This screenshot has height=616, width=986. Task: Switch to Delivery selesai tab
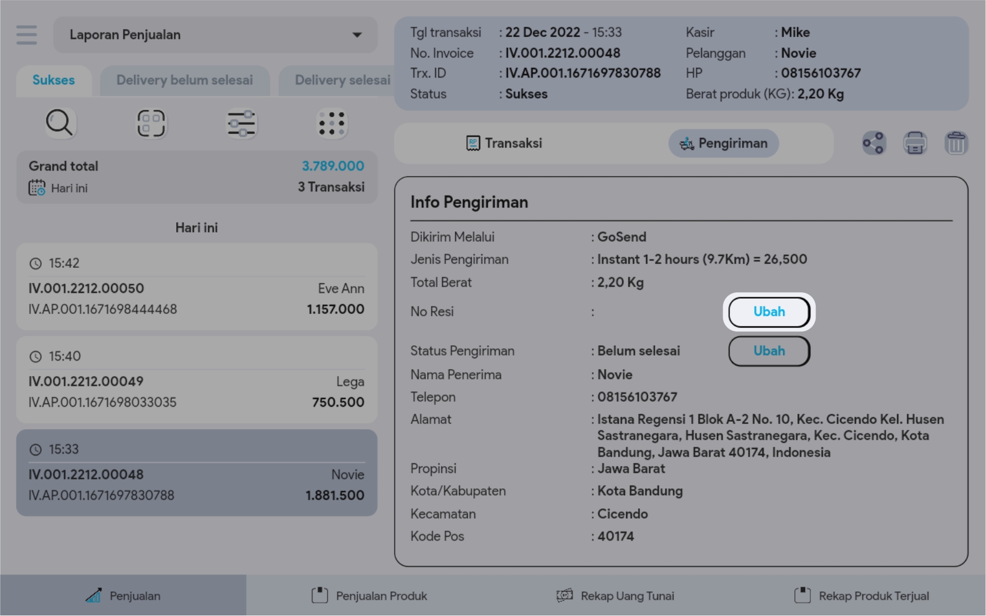point(342,80)
